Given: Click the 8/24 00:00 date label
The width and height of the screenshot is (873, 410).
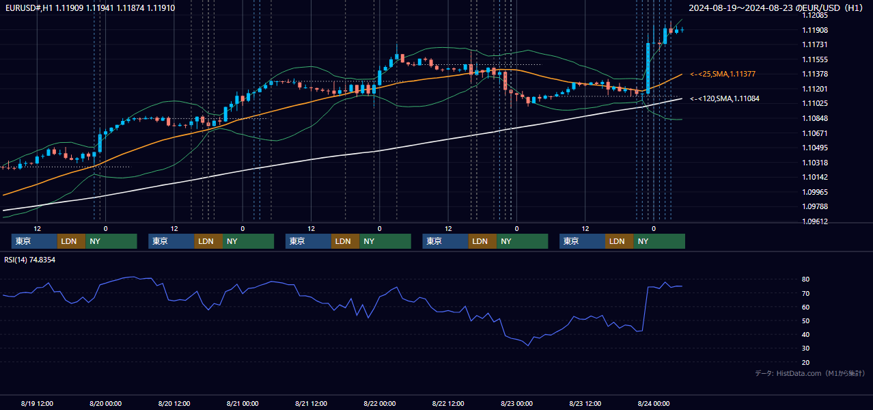Looking at the screenshot, I should pyautogui.click(x=653, y=403).
